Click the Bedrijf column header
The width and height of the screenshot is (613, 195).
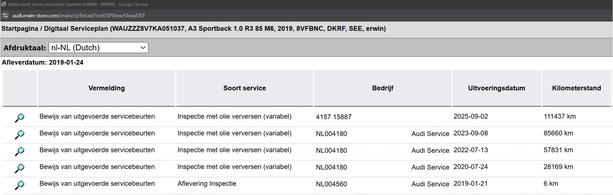click(x=382, y=88)
